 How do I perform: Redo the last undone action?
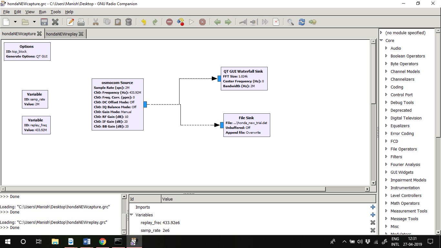coord(155,22)
